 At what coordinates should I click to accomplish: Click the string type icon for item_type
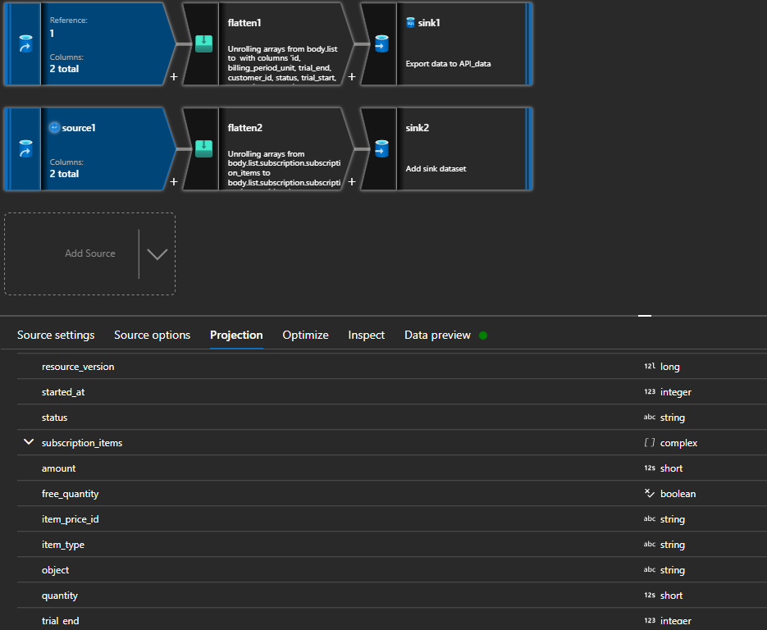(x=650, y=544)
